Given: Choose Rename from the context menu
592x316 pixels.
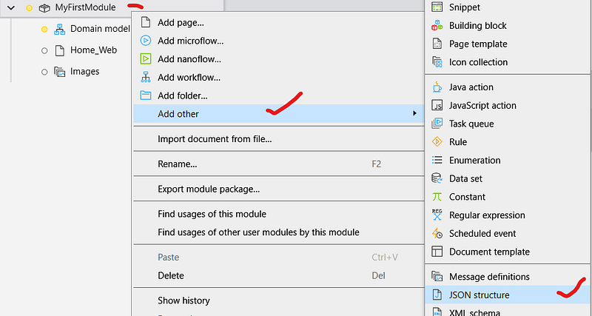Looking at the screenshot, I should pyautogui.click(x=177, y=164).
